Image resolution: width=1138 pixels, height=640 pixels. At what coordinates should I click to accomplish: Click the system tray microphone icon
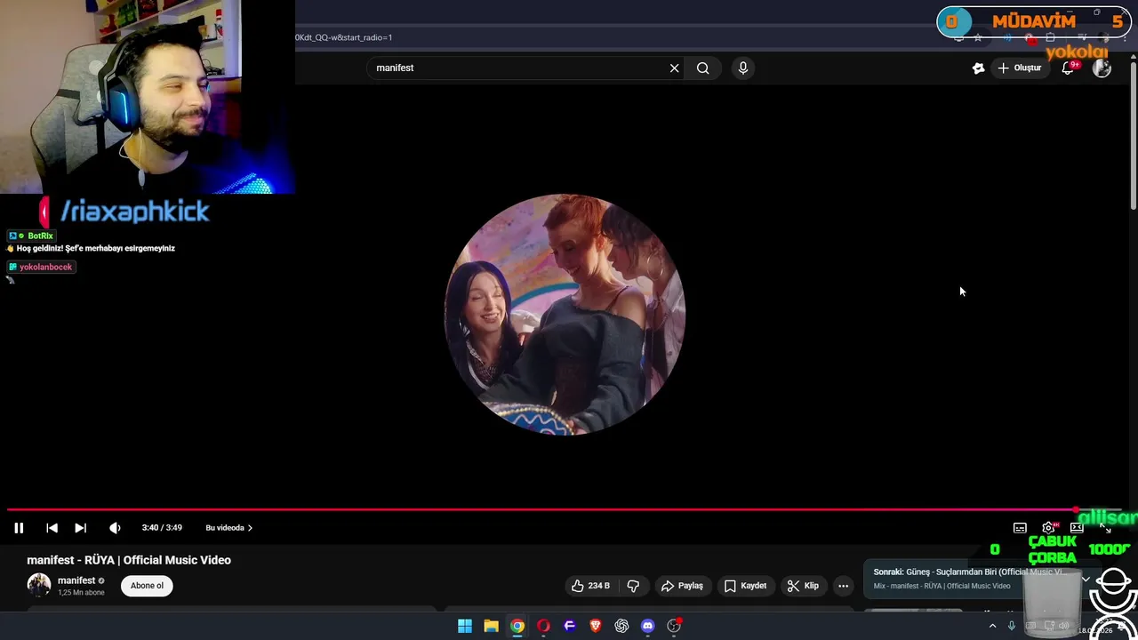click(1011, 626)
